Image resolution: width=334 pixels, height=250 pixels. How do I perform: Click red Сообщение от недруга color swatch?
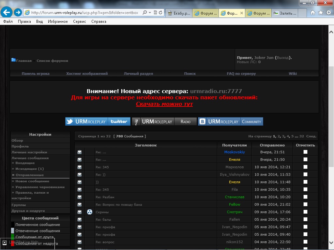click(x=12, y=243)
